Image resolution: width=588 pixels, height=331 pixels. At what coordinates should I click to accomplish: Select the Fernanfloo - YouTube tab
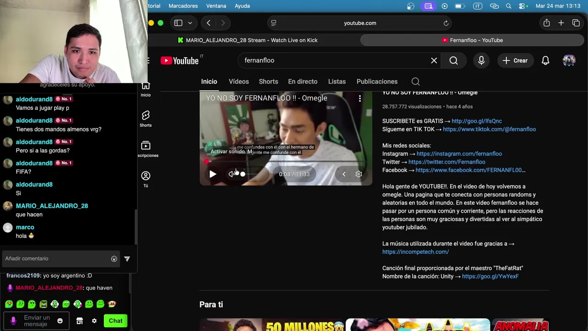[x=473, y=40]
